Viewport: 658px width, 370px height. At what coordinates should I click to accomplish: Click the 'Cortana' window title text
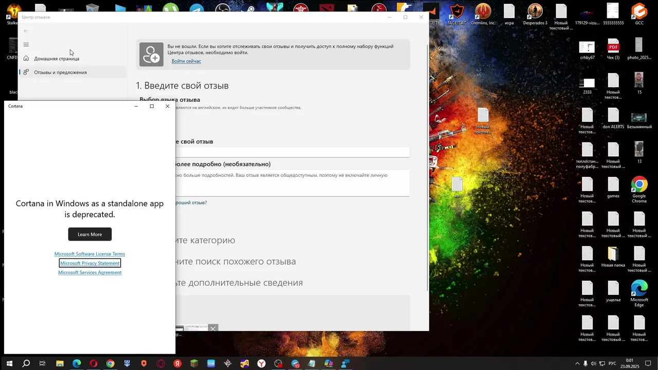click(15, 106)
